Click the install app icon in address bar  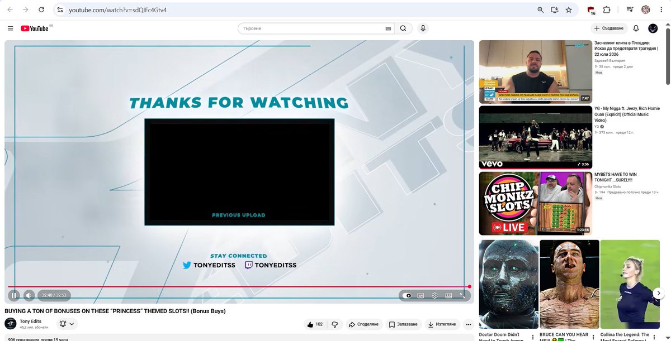pos(554,10)
